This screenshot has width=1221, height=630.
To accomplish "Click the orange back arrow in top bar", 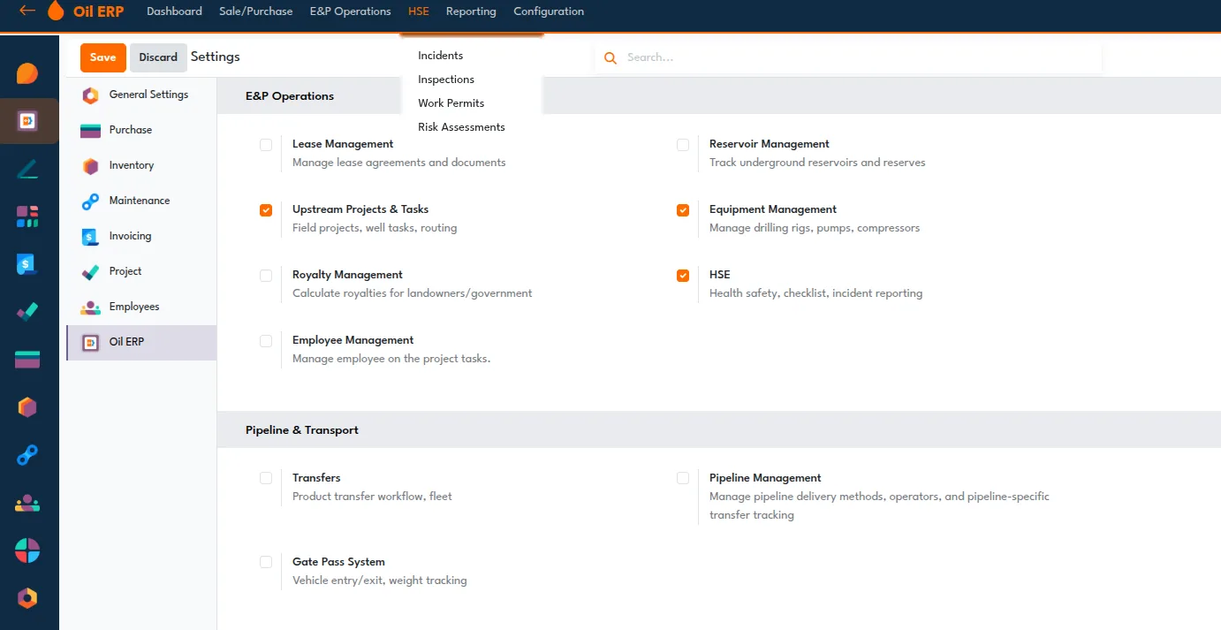I will click(x=27, y=11).
